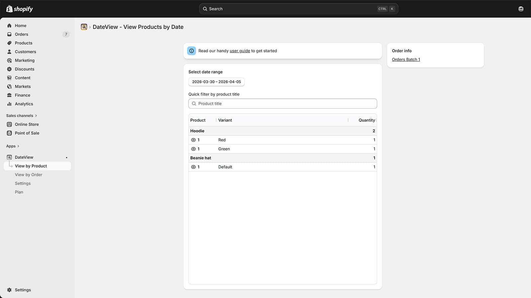The height and width of the screenshot is (298, 531).
Task: Click the Customers person icon
Action: [x=9, y=52]
